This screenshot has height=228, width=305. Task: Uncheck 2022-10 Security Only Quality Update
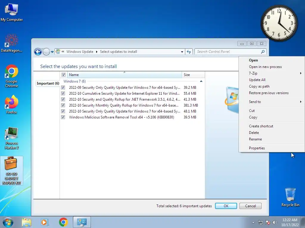click(x=63, y=111)
